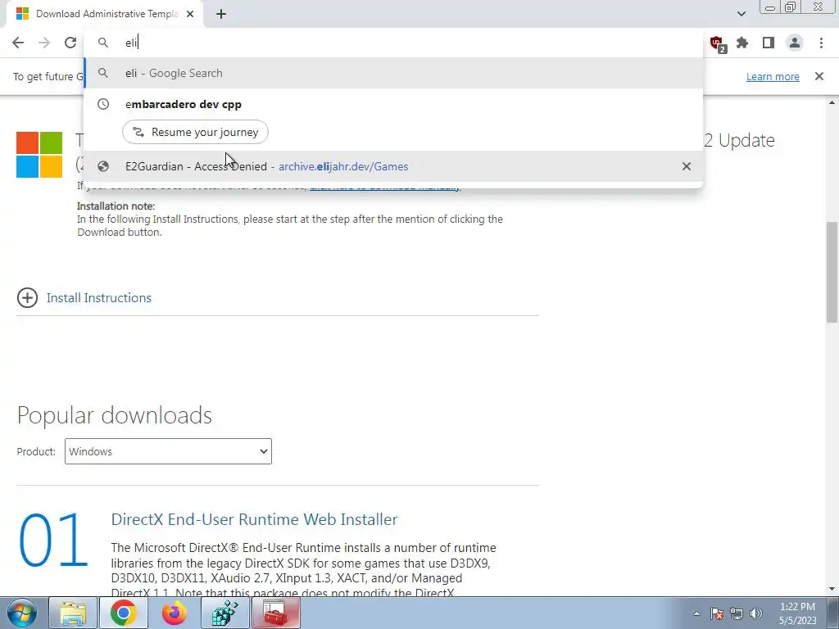
Task: Select the 'eli - Google Search' suggestion
Action: [x=393, y=73]
